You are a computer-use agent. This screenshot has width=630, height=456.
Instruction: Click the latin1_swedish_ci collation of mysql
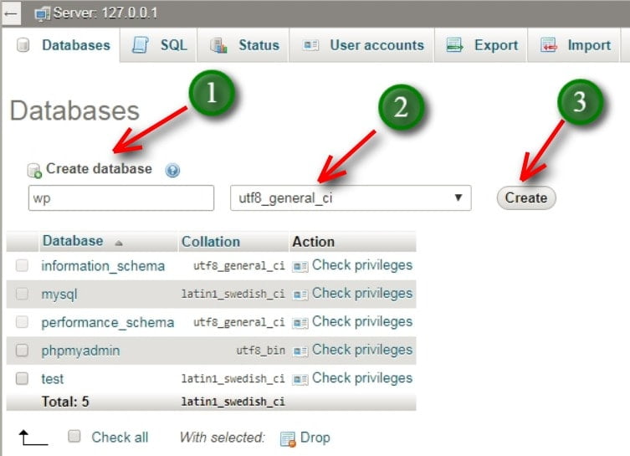(x=233, y=294)
